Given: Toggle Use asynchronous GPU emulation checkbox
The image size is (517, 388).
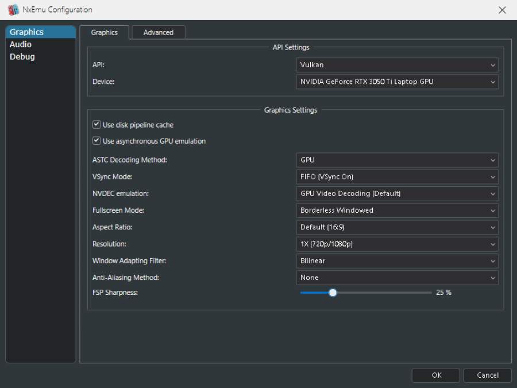Looking at the screenshot, I should pyautogui.click(x=97, y=141).
